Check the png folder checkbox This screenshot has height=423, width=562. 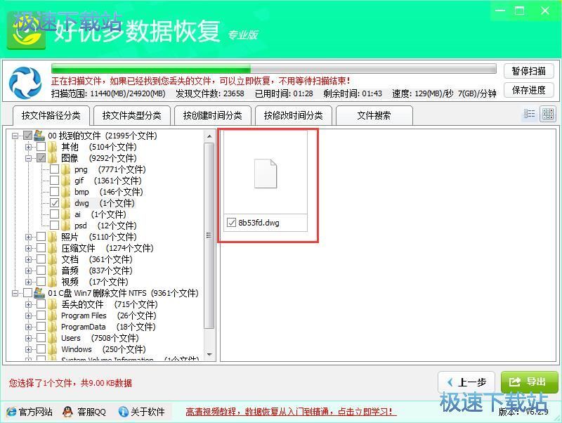pos(55,169)
